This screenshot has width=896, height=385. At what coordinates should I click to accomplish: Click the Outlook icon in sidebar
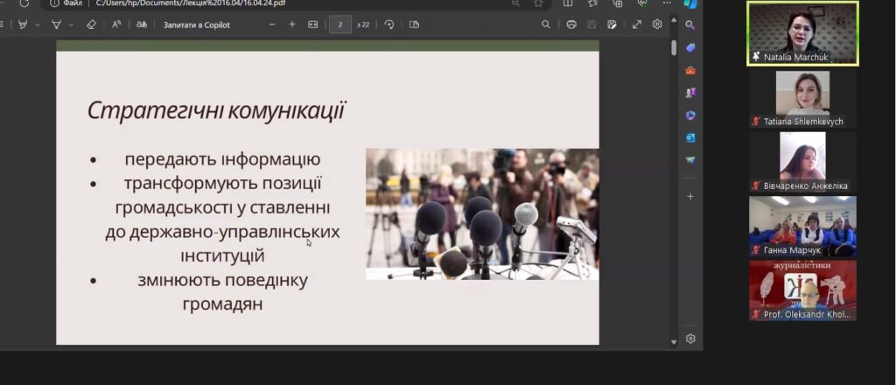[x=690, y=138]
